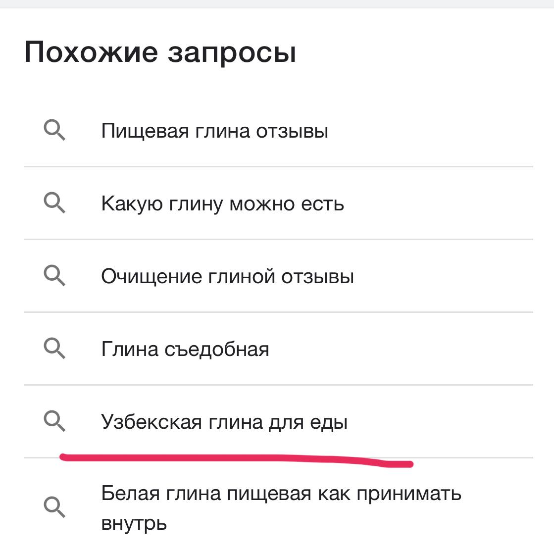This screenshot has height=555, width=554.
Task: Click the "Похожие запросы" heading
Action: (160, 52)
